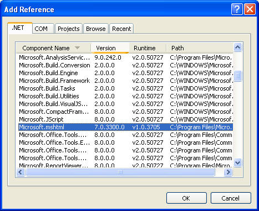Click the vertical scrollbar down arrow

[237, 163]
